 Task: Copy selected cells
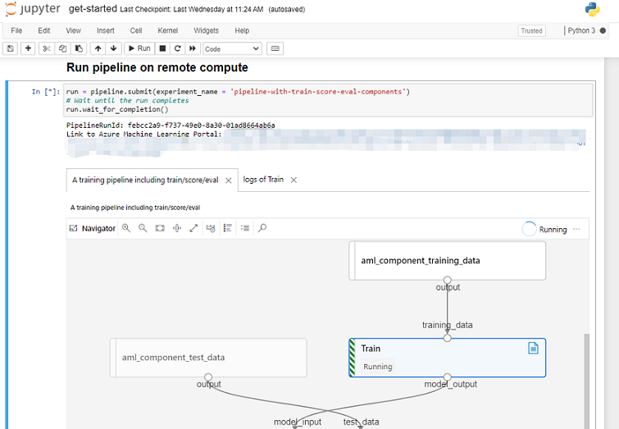(x=63, y=48)
